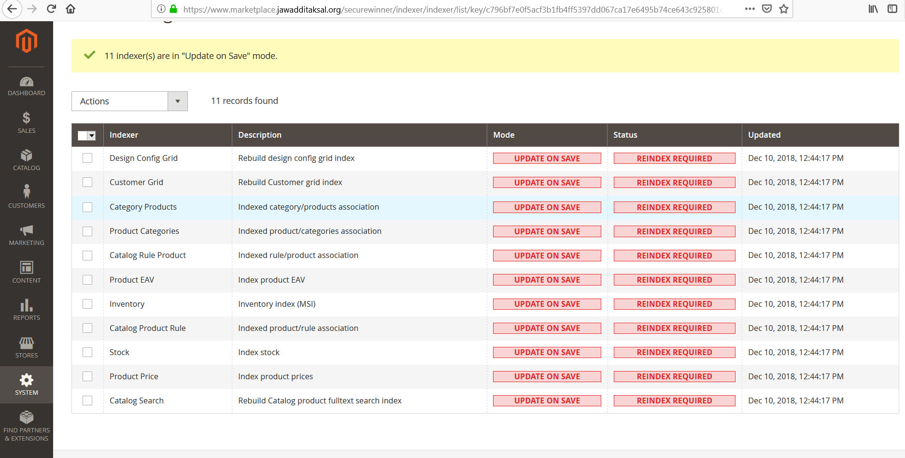The image size is (905, 458).
Task: Open Find Partners & Extensions
Action: point(27,425)
